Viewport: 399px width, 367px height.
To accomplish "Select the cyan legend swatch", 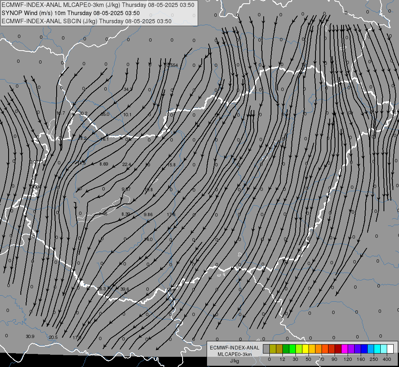I will [377, 349].
